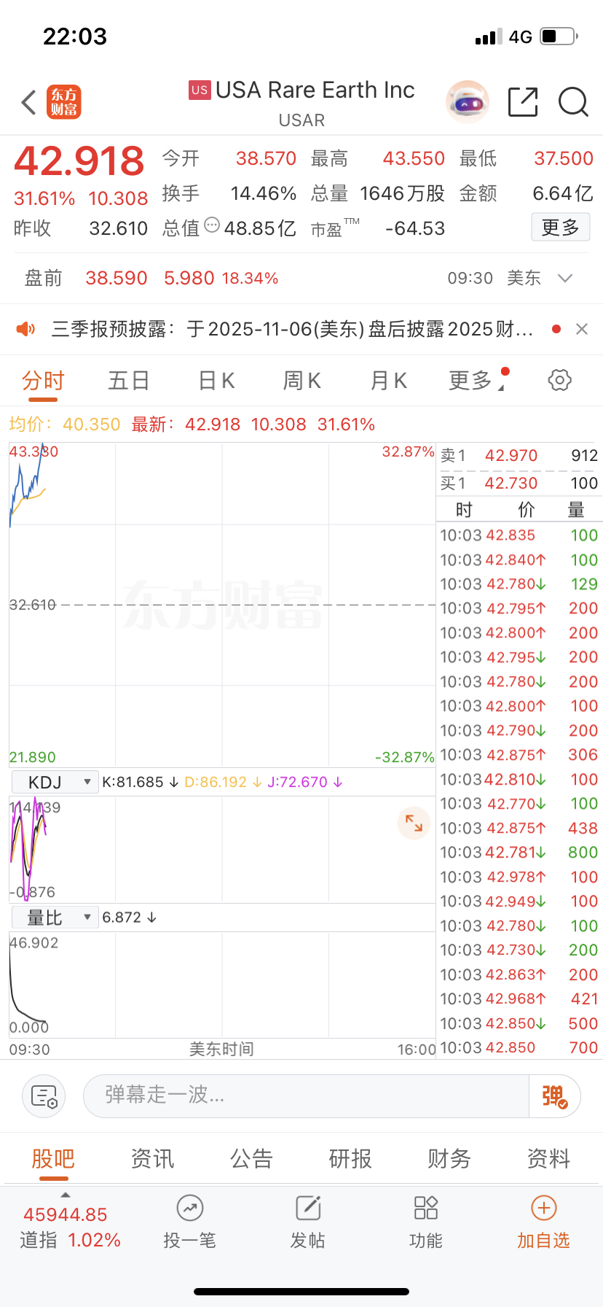This screenshot has width=603, height=1307.
Task: Tap the intraday price line chart
Action: pyautogui.click(x=222, y=604)
